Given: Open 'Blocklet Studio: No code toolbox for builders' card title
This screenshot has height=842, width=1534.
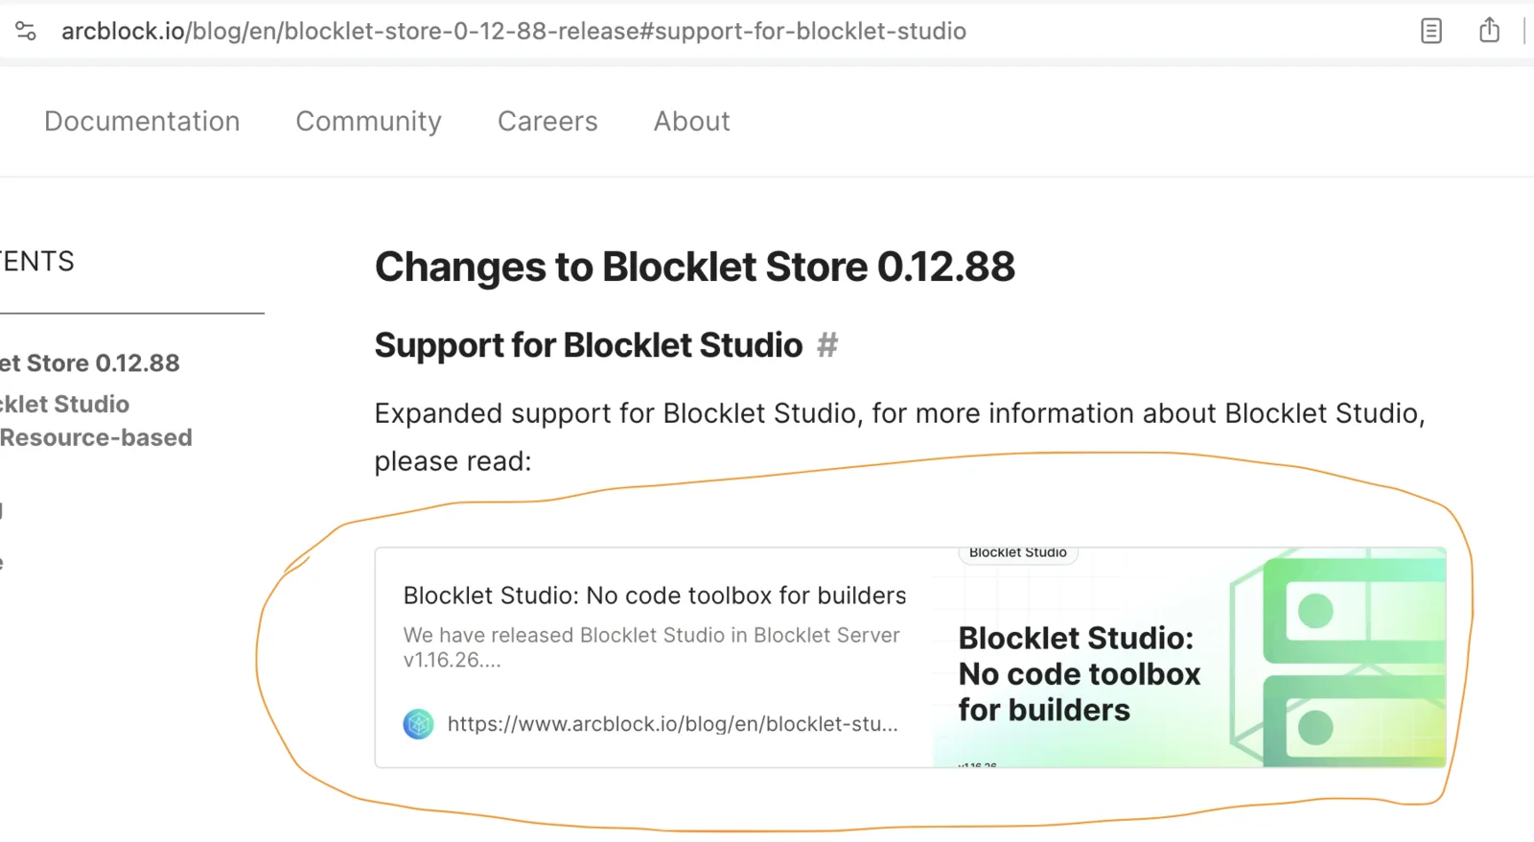Looking at the screenshot, I should (655, 596).
